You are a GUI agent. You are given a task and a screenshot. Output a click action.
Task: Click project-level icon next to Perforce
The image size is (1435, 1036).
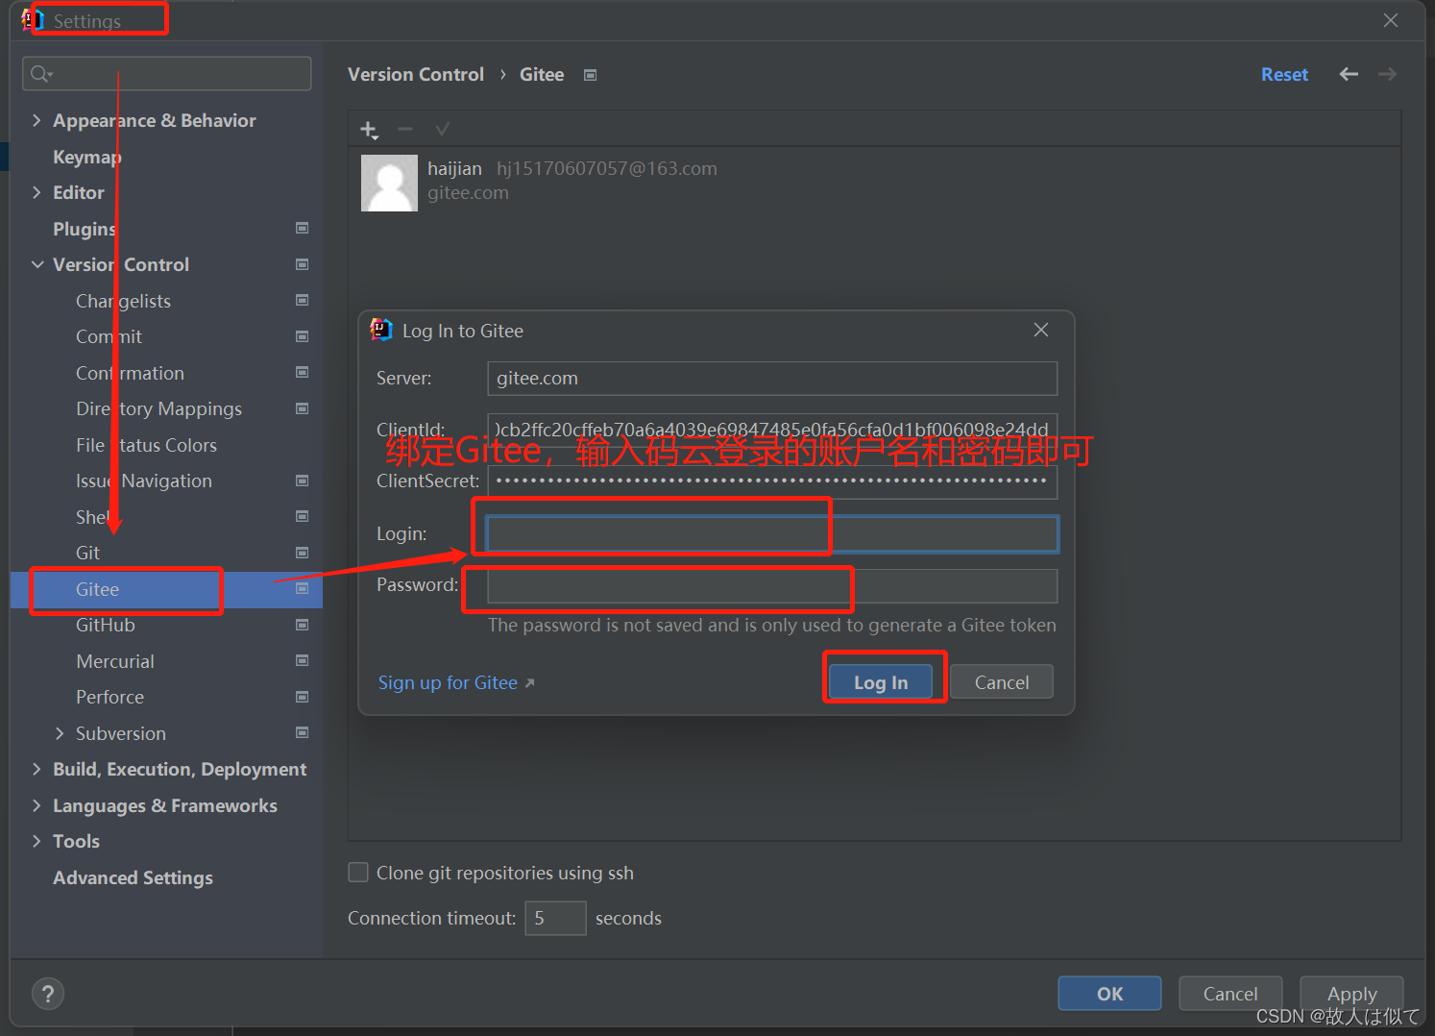[302, 697]
